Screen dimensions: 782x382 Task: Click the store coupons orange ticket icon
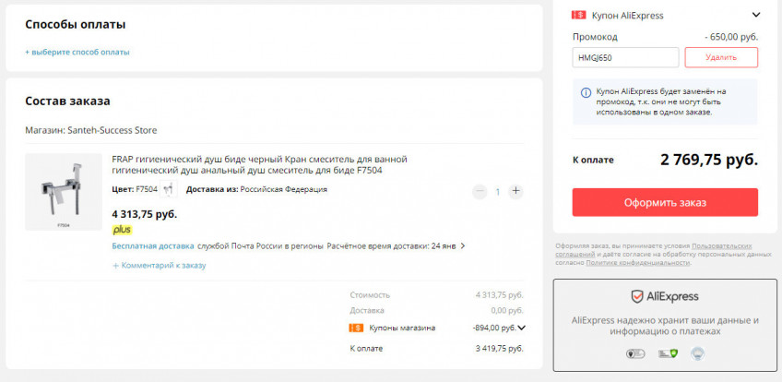(355, 328)
